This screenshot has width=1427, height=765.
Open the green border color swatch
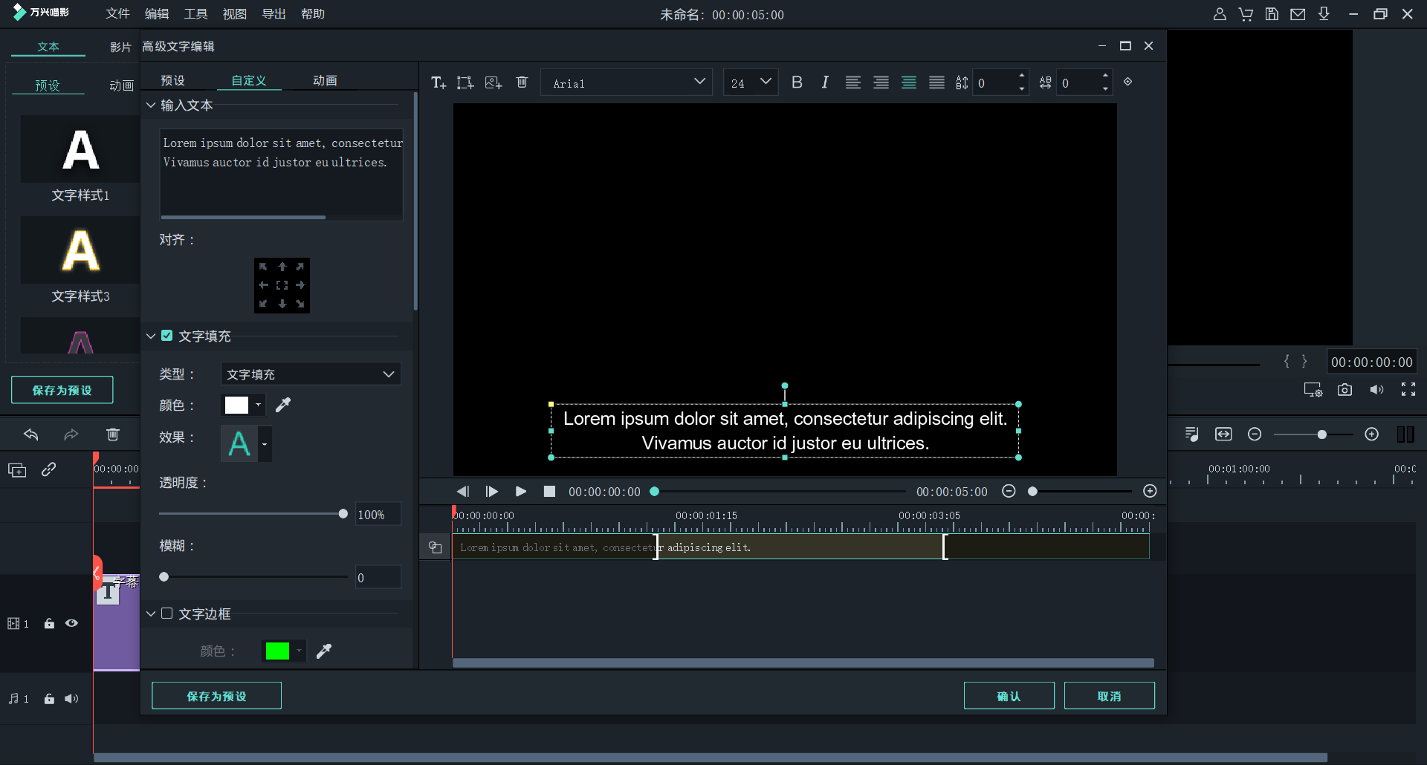pos(278,651)
